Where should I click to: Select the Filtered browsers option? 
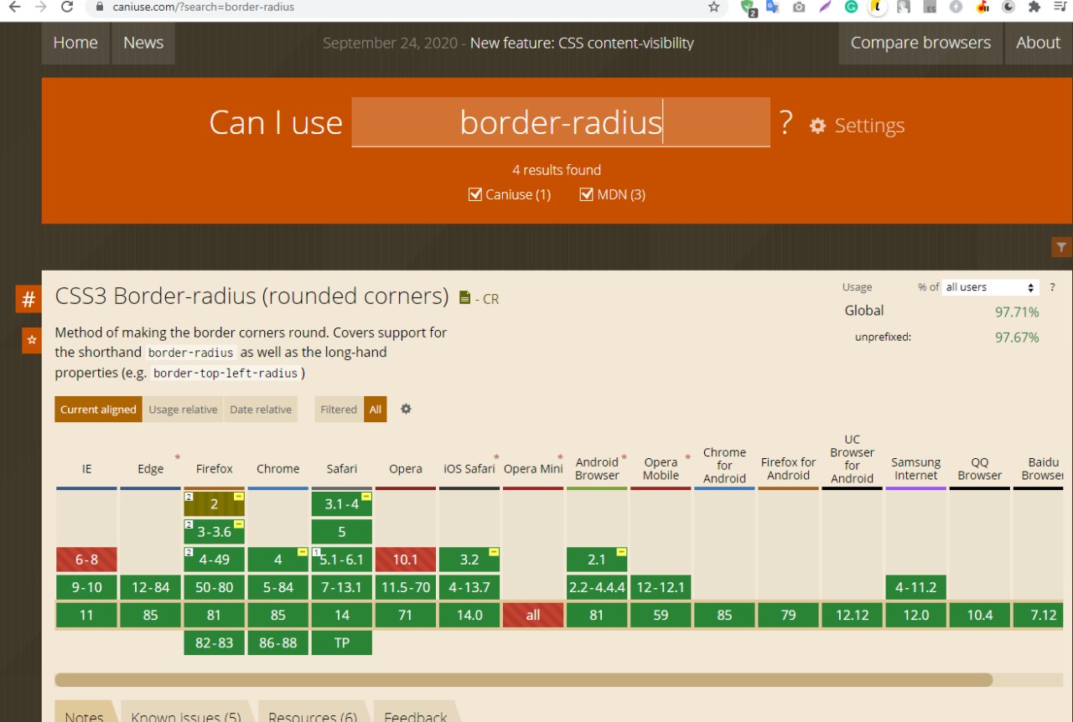pos(339,410)
